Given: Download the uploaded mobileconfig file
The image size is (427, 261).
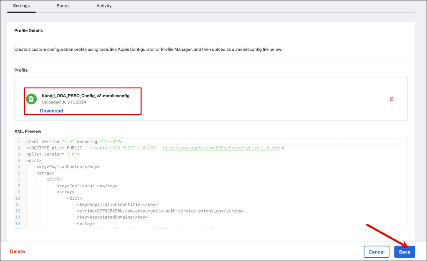Looking at the screenshot, I should pos(51,110).
